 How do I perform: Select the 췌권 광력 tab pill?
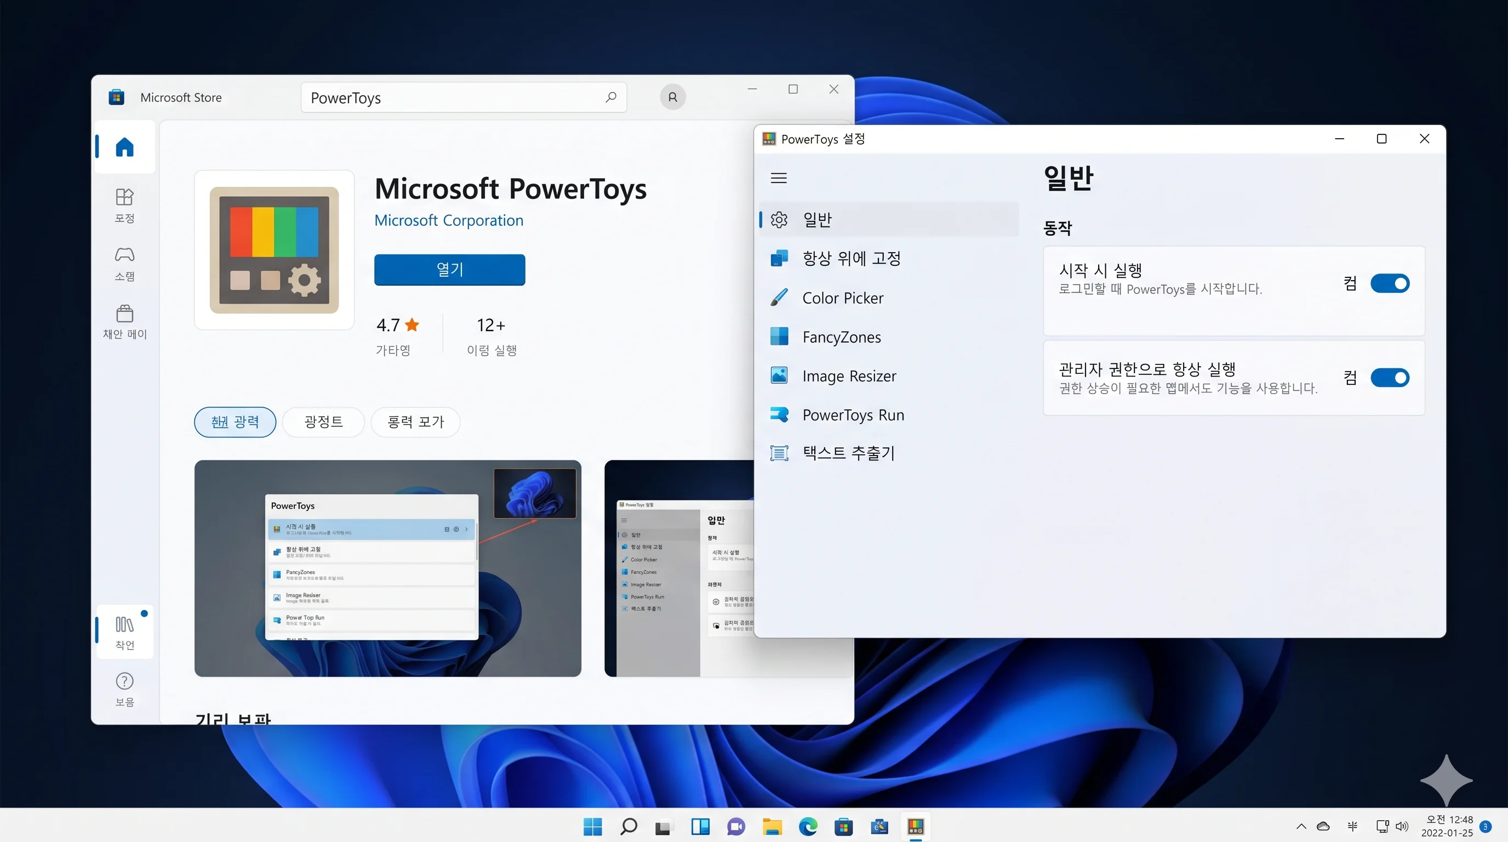[x=235, y=422]
